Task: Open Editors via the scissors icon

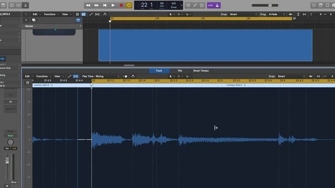Action: (x=26, y=5)
